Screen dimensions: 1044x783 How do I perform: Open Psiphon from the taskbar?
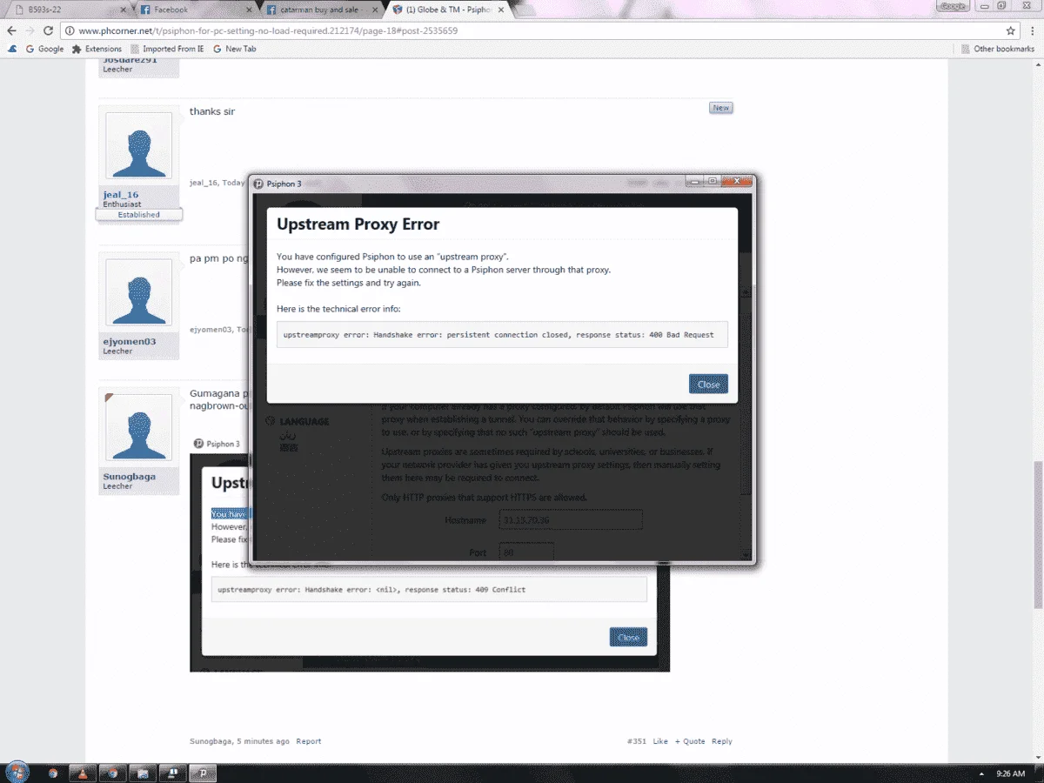[x=202, y=773]
